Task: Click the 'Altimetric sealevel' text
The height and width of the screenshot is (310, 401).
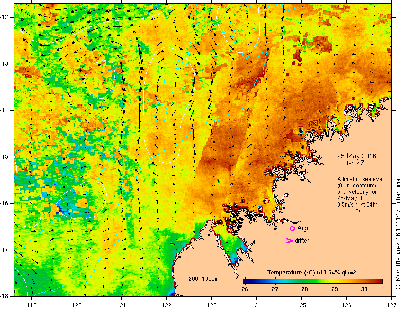Action: click(360, 179)
